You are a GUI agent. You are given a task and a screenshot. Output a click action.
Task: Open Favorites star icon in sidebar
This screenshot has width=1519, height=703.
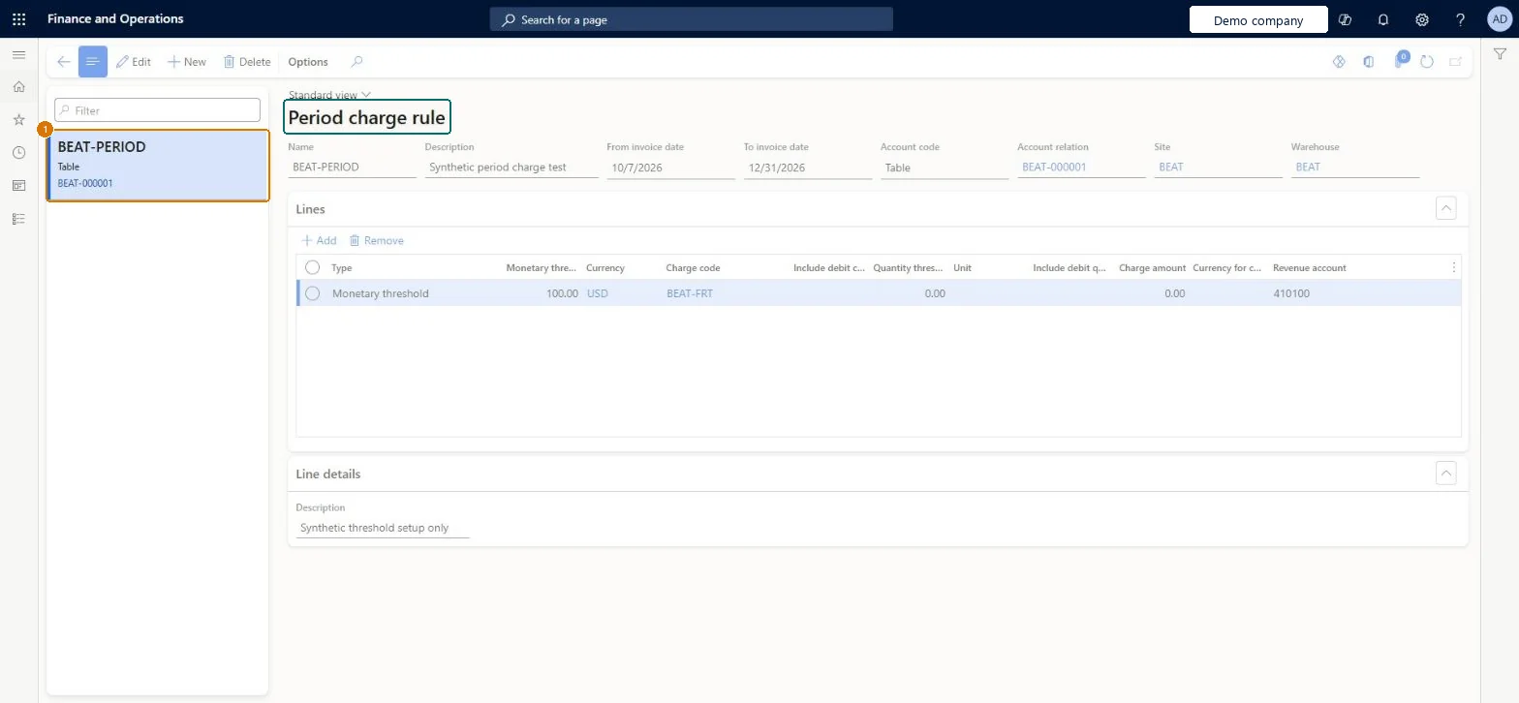coord(18,120)
